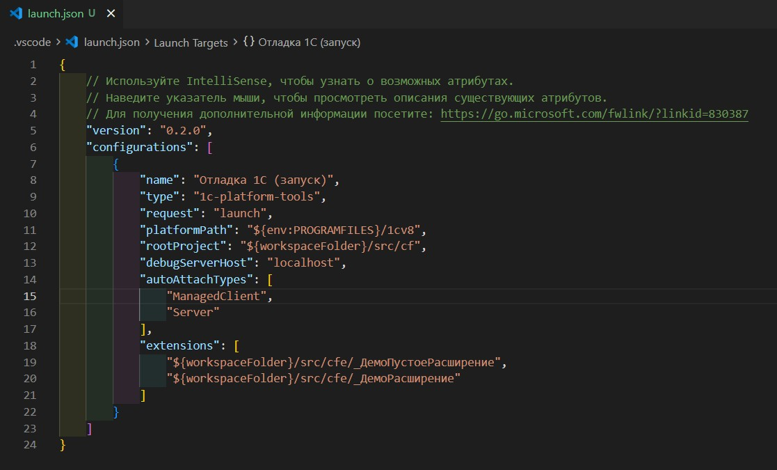Click the "platformPath" key

pyautogui.click(x=186, y=230)
